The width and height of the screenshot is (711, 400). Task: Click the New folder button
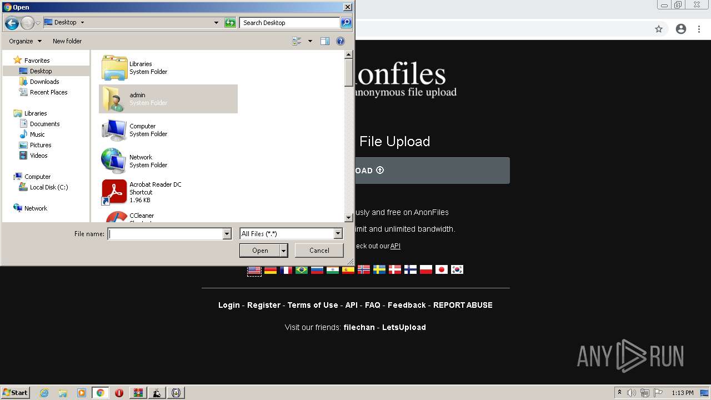(67, 41)
